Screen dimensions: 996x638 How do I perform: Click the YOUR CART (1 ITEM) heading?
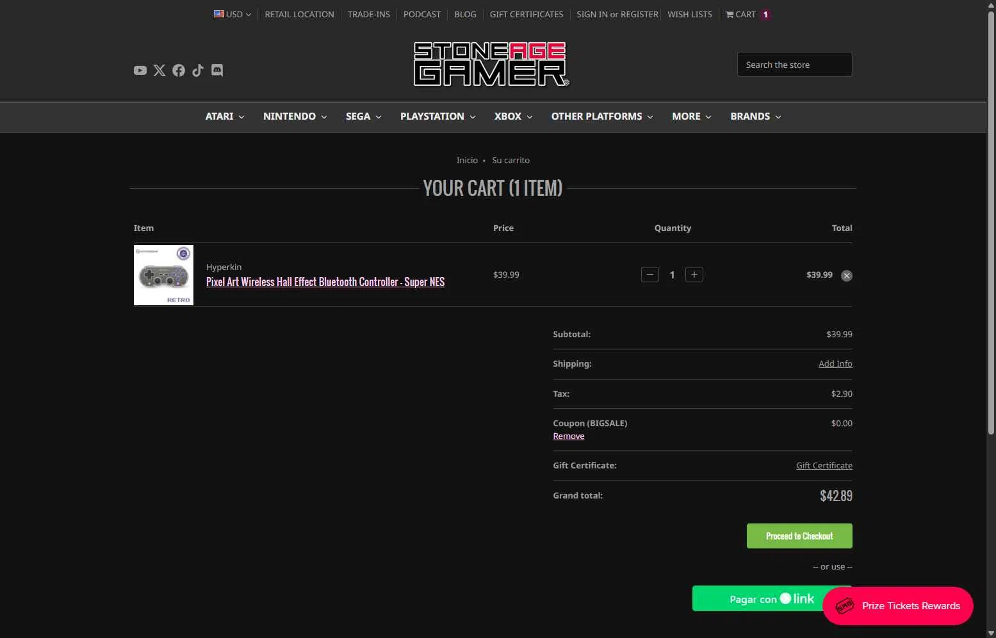pos(493,188)
